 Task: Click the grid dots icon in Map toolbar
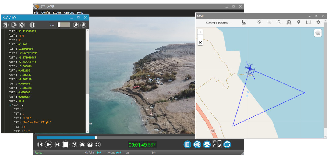point(269,22)
